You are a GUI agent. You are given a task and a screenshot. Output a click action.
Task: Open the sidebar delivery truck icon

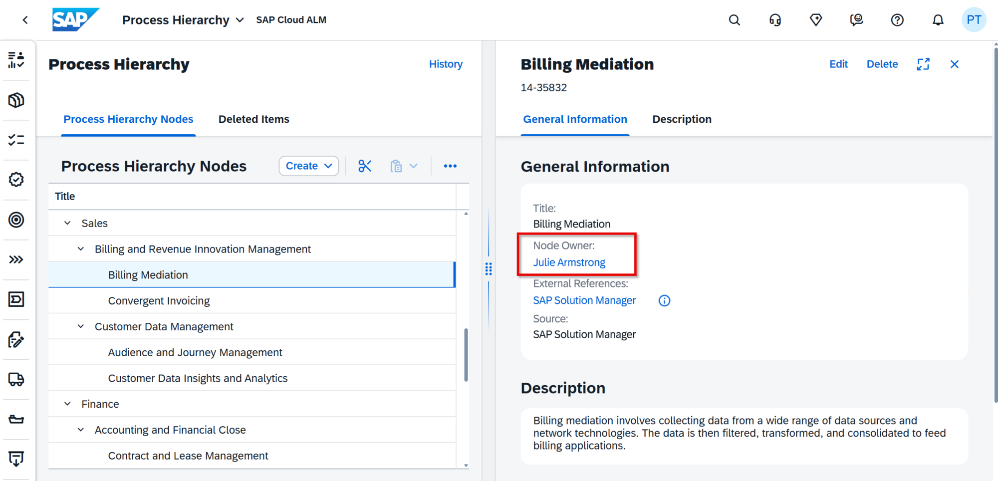click(16, 379)
